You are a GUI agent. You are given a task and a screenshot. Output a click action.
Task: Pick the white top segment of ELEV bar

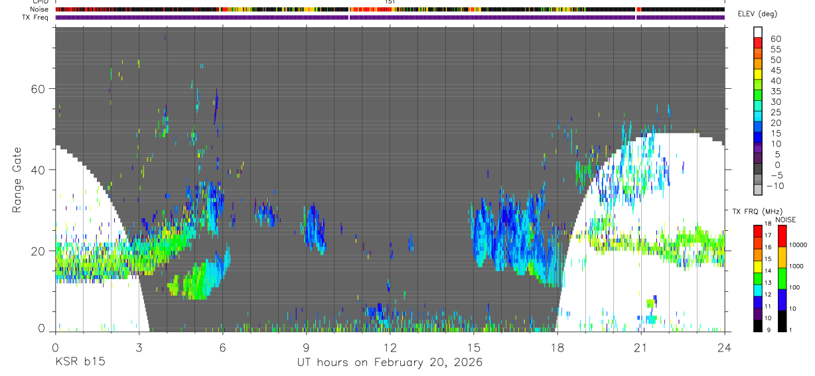[x=758, y=32]
